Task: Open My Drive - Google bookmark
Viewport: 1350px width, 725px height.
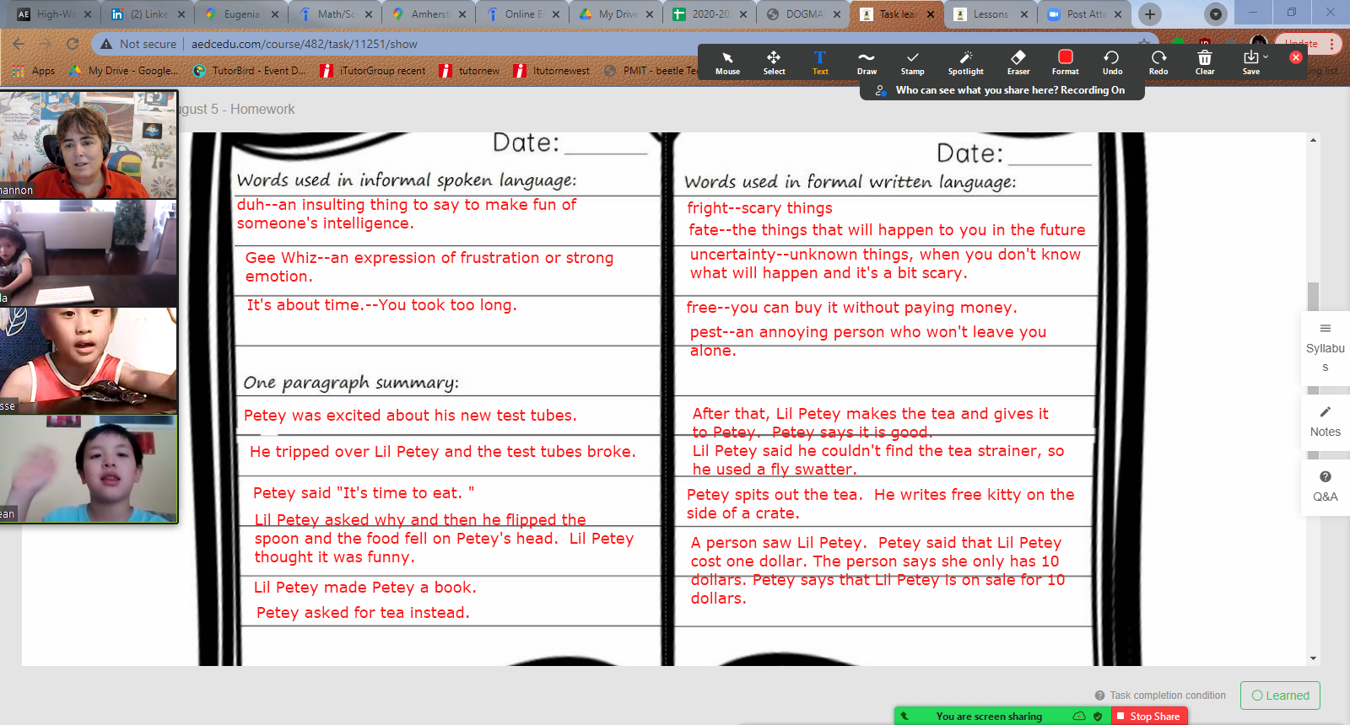Action: [x=123, y=71]
